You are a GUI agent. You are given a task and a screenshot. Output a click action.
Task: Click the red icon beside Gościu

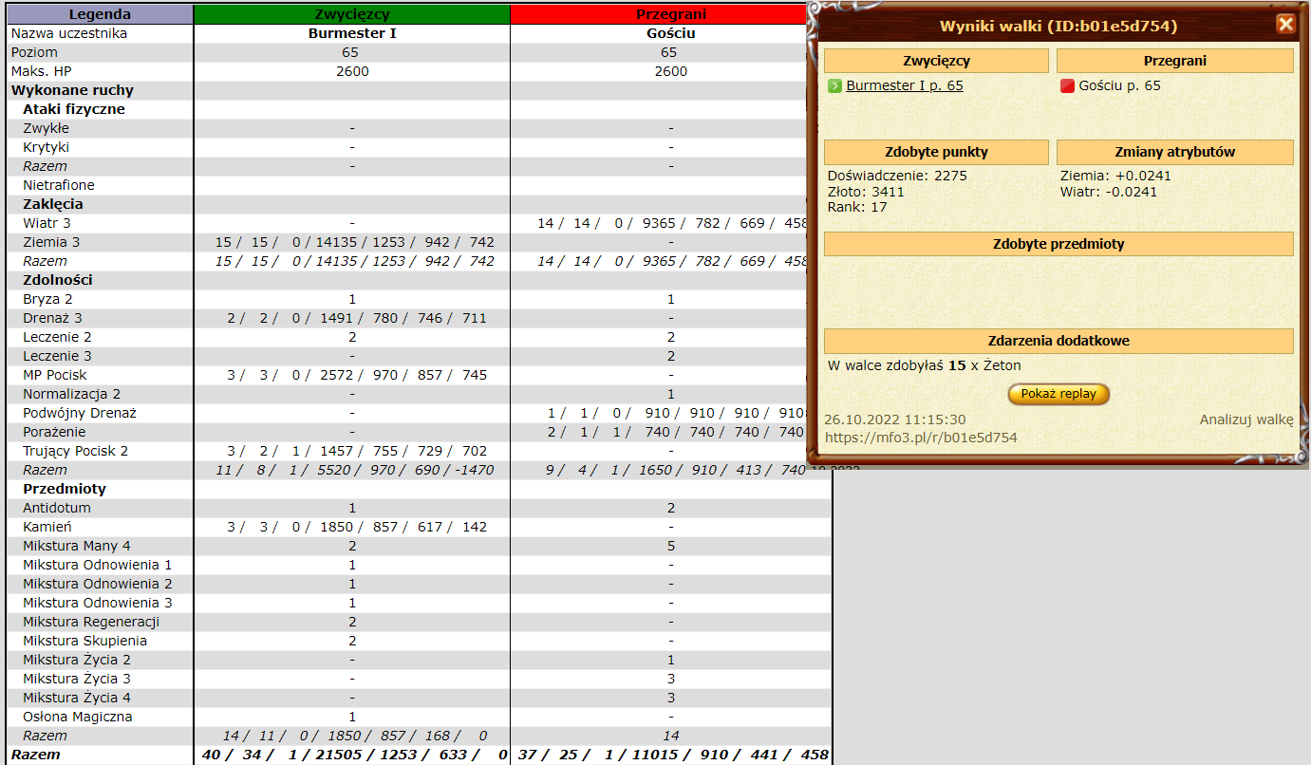coord(1067,85)
